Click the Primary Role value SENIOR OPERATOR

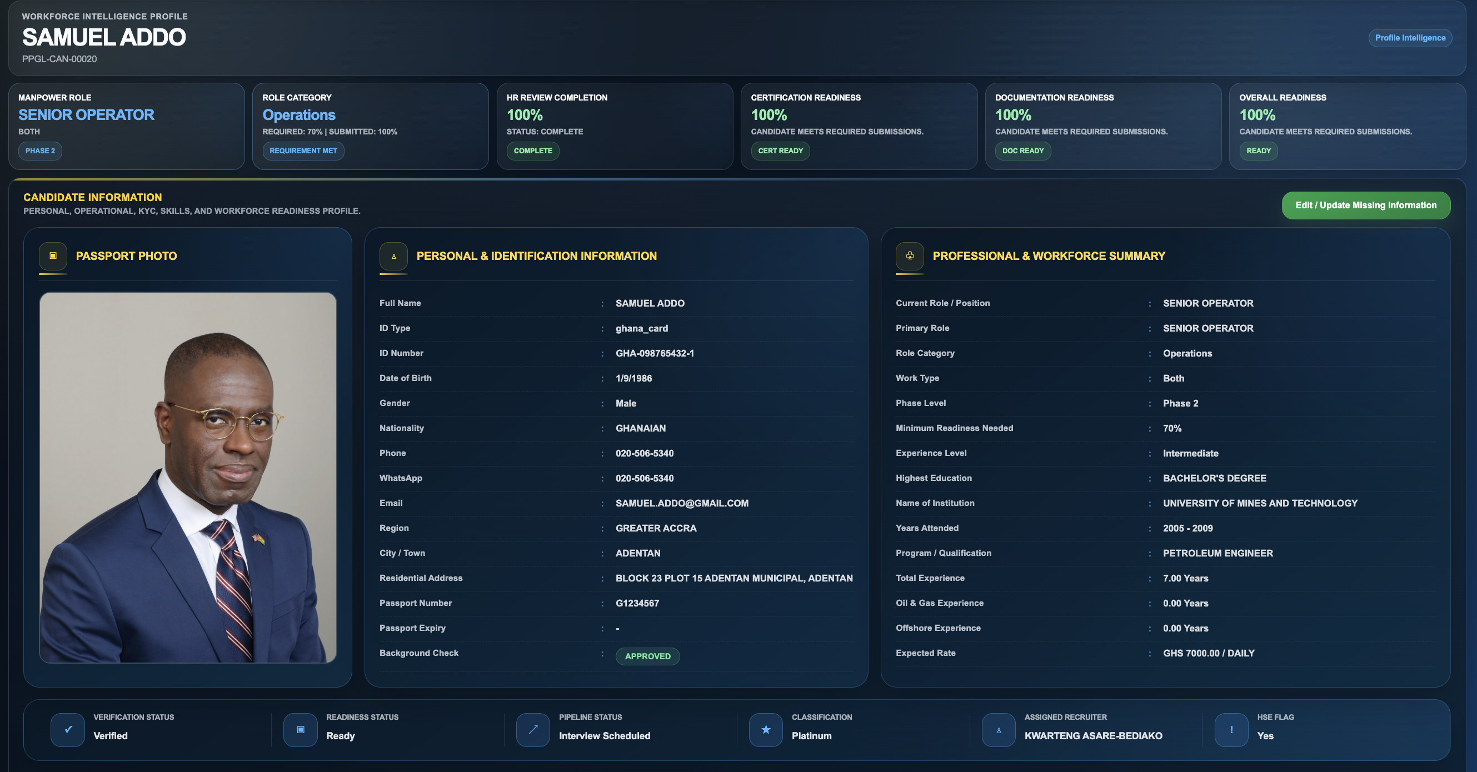coord(1207,328)
